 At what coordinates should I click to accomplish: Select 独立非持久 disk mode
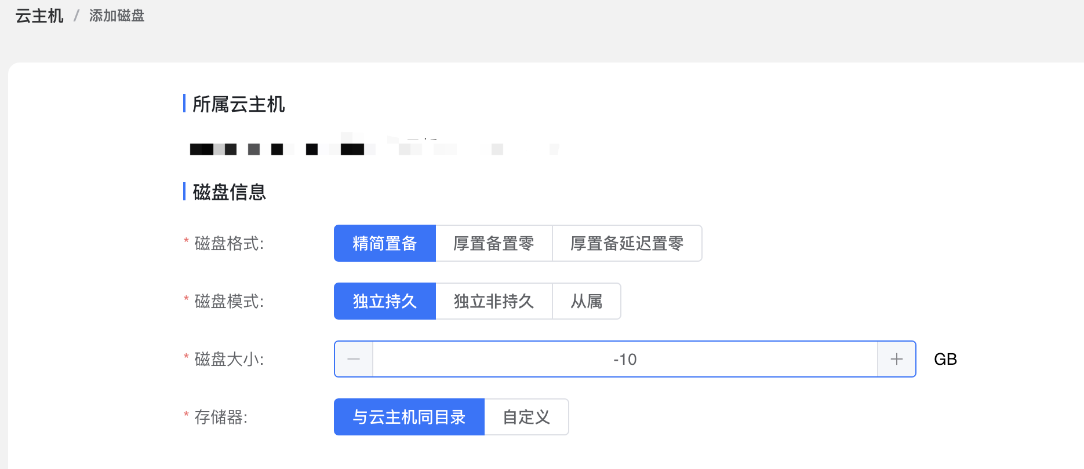(x=493, y=301)
